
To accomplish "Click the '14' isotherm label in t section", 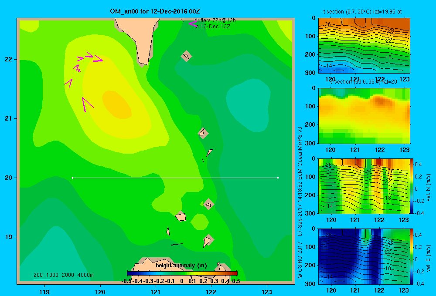I will tap(329, 66).
